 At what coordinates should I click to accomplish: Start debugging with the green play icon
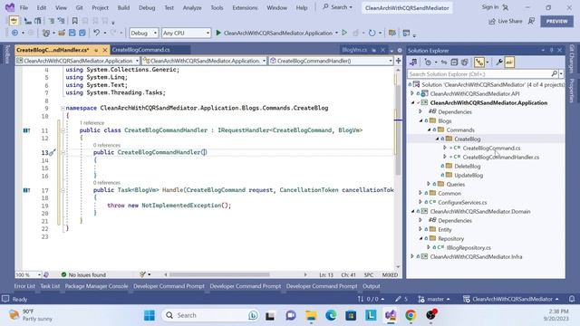pos(218,33)
